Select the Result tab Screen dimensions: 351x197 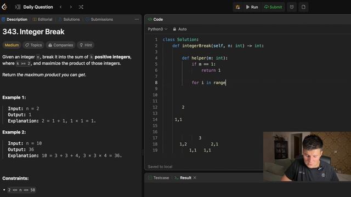point(183,178)
